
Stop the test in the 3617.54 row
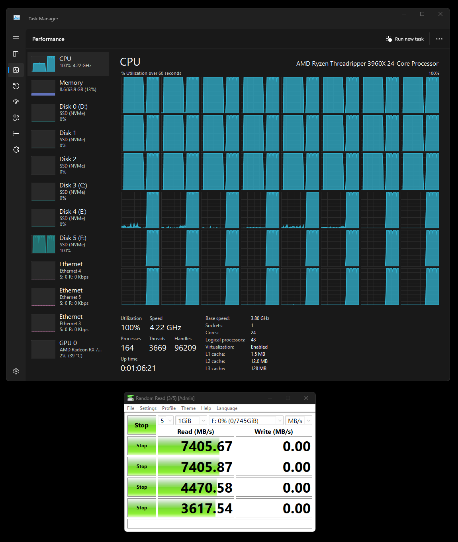pos(141,508)
